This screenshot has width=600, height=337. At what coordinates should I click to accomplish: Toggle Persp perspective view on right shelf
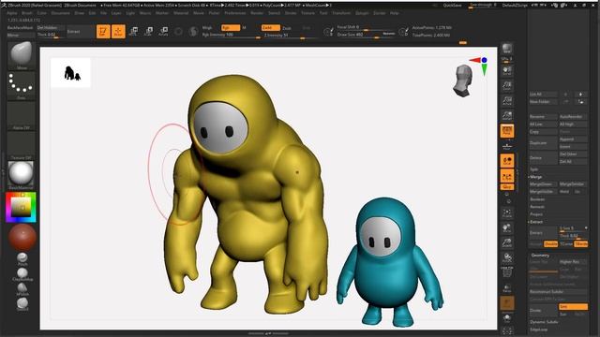507,131
